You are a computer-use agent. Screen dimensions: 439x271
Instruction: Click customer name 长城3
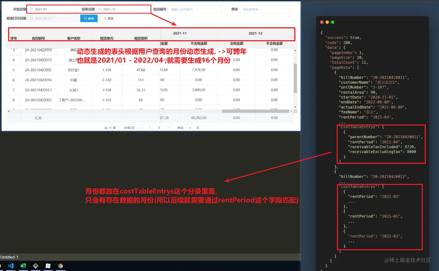pos(73,90)
